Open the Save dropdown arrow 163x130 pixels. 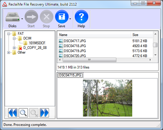coord(70,19)
